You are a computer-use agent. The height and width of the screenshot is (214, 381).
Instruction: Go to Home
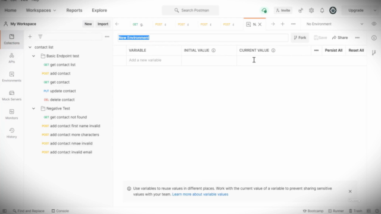tap(11, 11)
